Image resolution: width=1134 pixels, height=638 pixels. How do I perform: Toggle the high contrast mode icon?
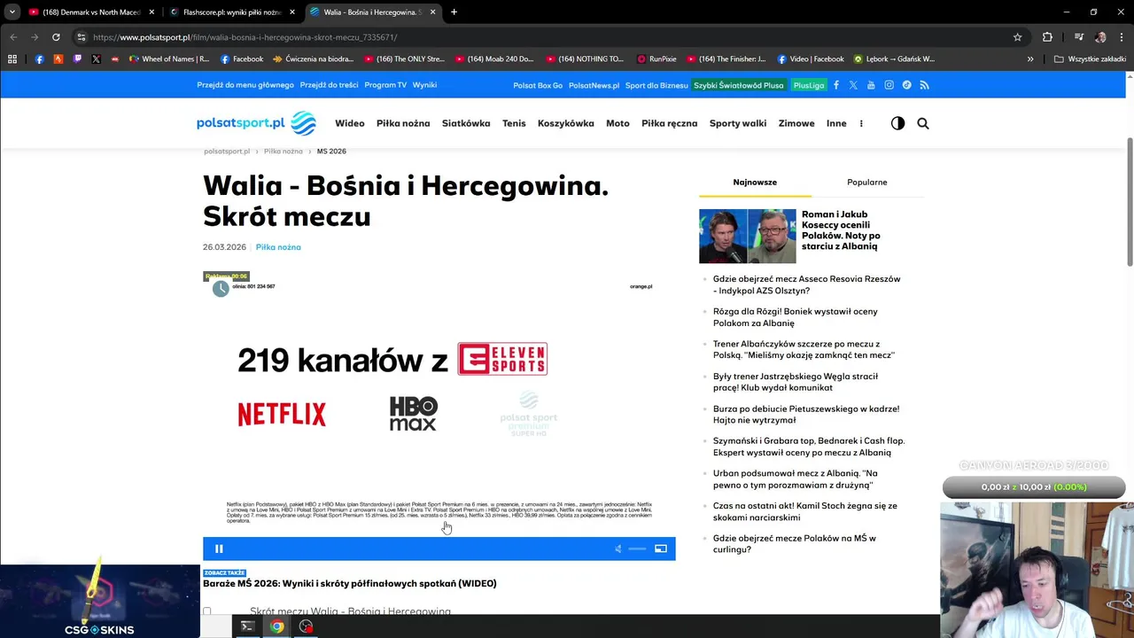click(897, 123)
